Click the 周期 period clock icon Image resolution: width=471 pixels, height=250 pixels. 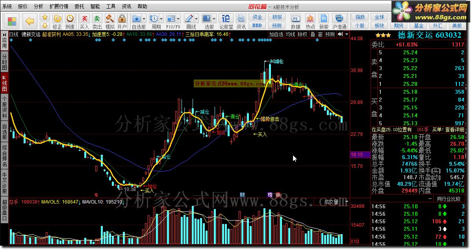pyautogui.click(x=154, y=19)
